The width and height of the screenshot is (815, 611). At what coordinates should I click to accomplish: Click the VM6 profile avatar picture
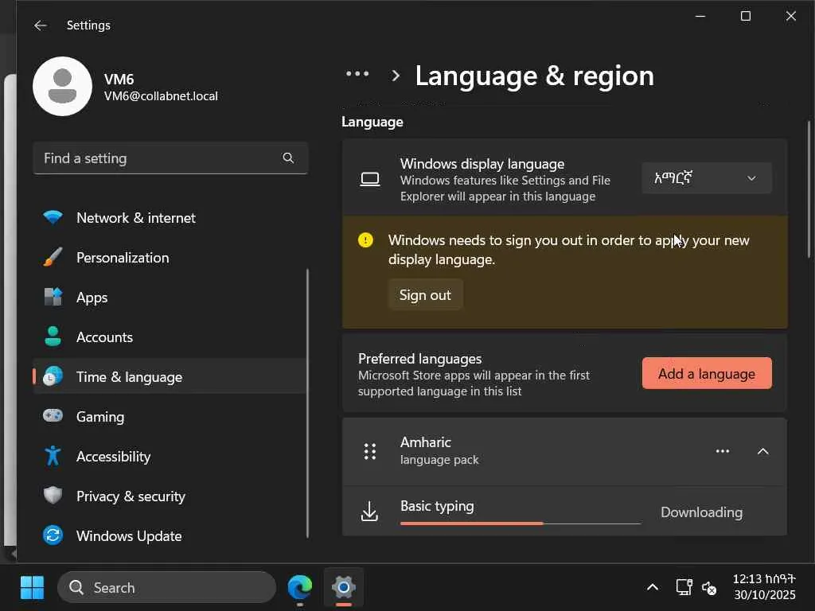[62, 86]
